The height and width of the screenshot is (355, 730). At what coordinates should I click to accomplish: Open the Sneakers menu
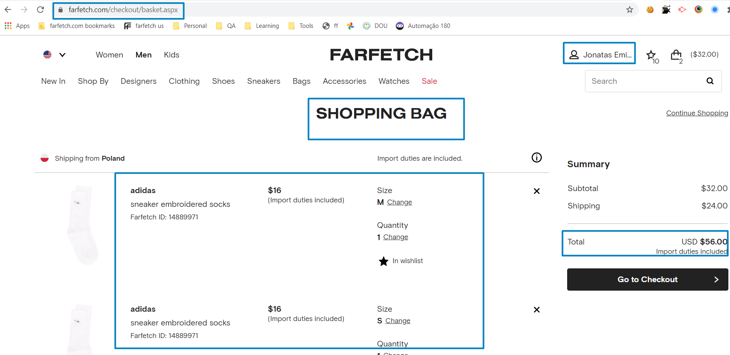tap(264, 81)
